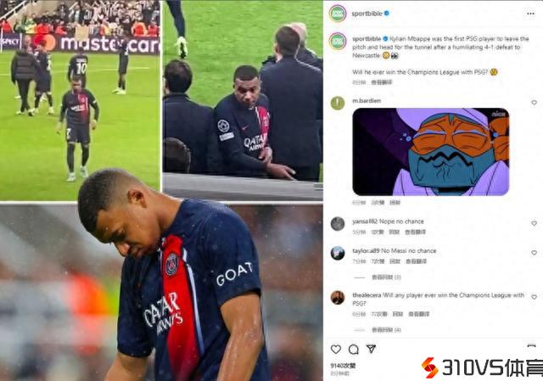Expand the 4 replies under thealecera's comment
Screen dimensions: 543x381
386,330
